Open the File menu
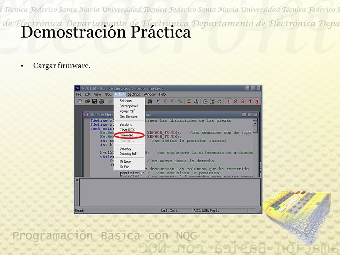Viewport: 340px width, 255px height. 79,94
